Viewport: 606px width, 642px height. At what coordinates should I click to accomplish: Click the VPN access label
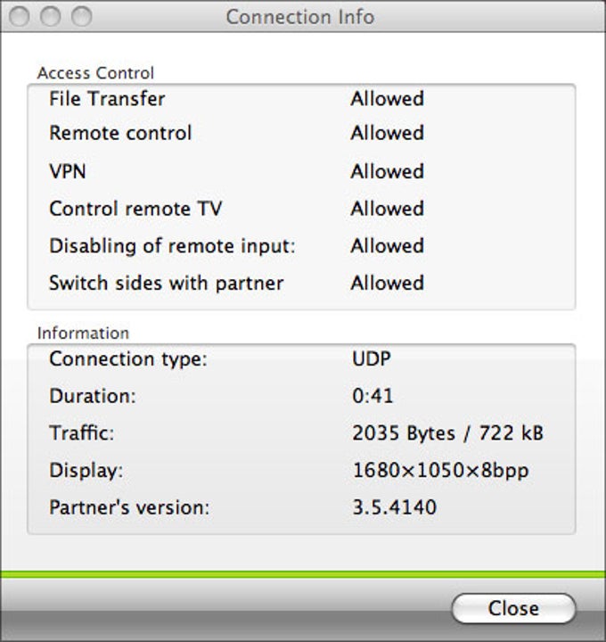pyautogui.click(x=68, y=171)
